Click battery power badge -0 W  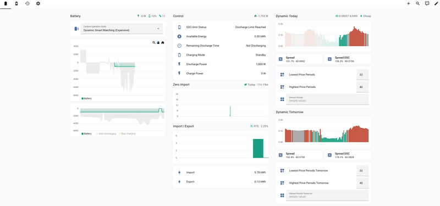point(142,16)
